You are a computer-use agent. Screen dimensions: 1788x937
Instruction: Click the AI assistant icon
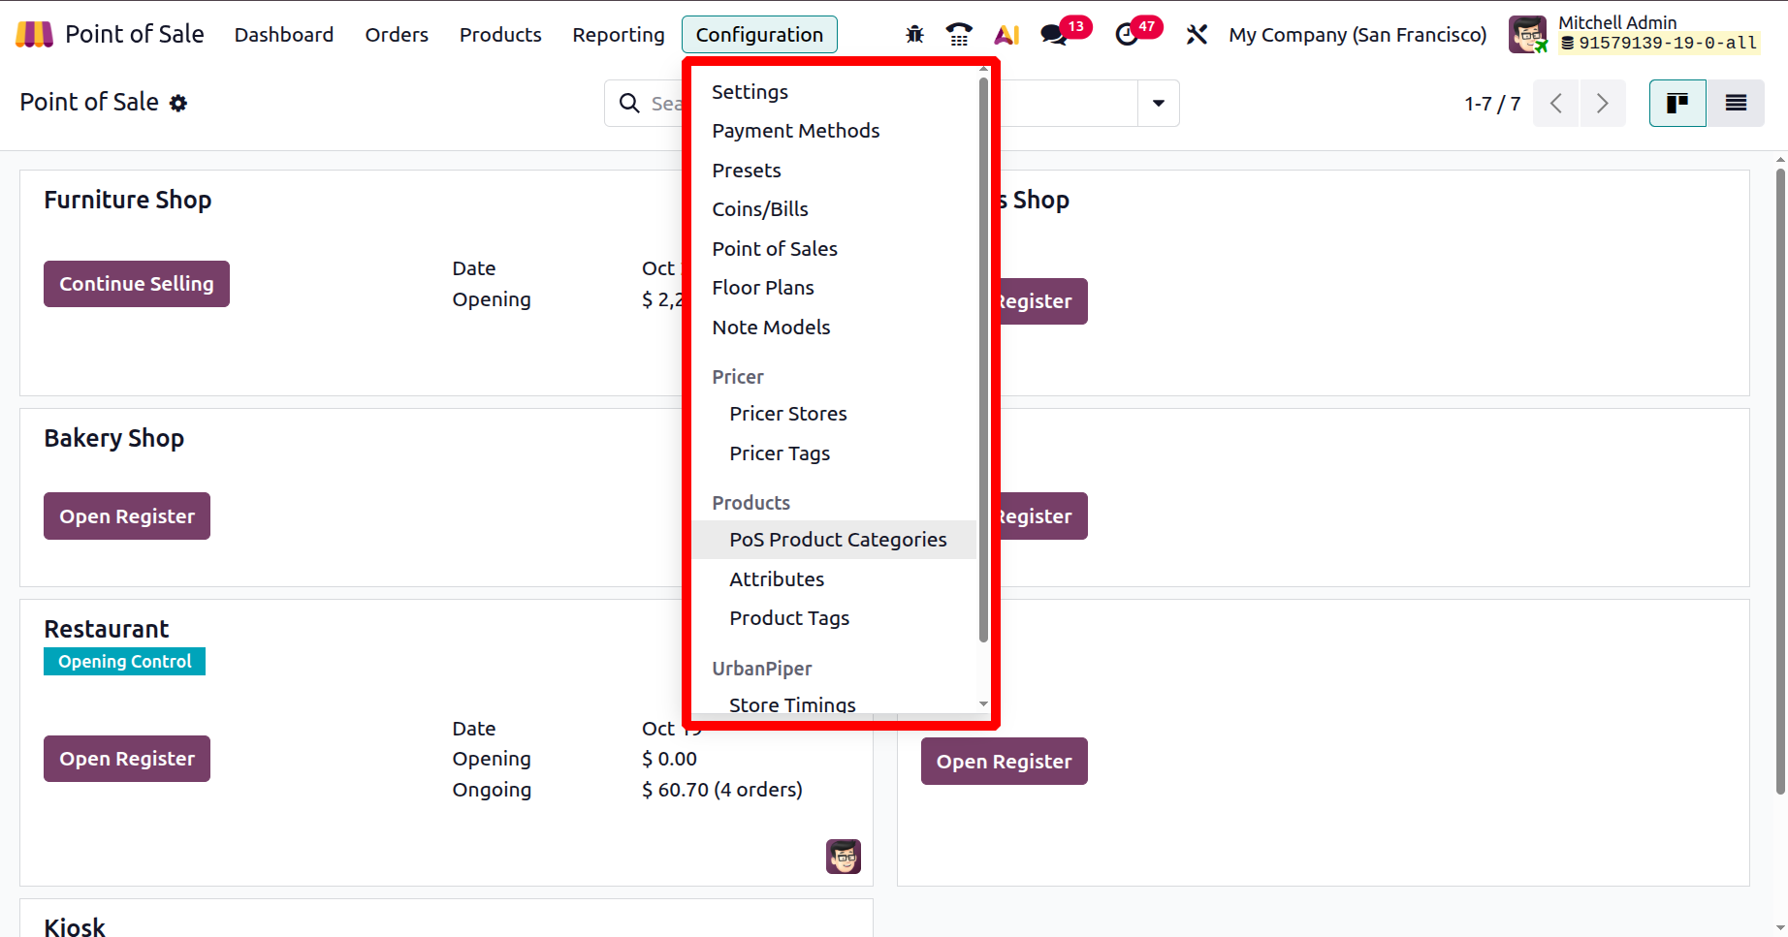coord(1006,35)
